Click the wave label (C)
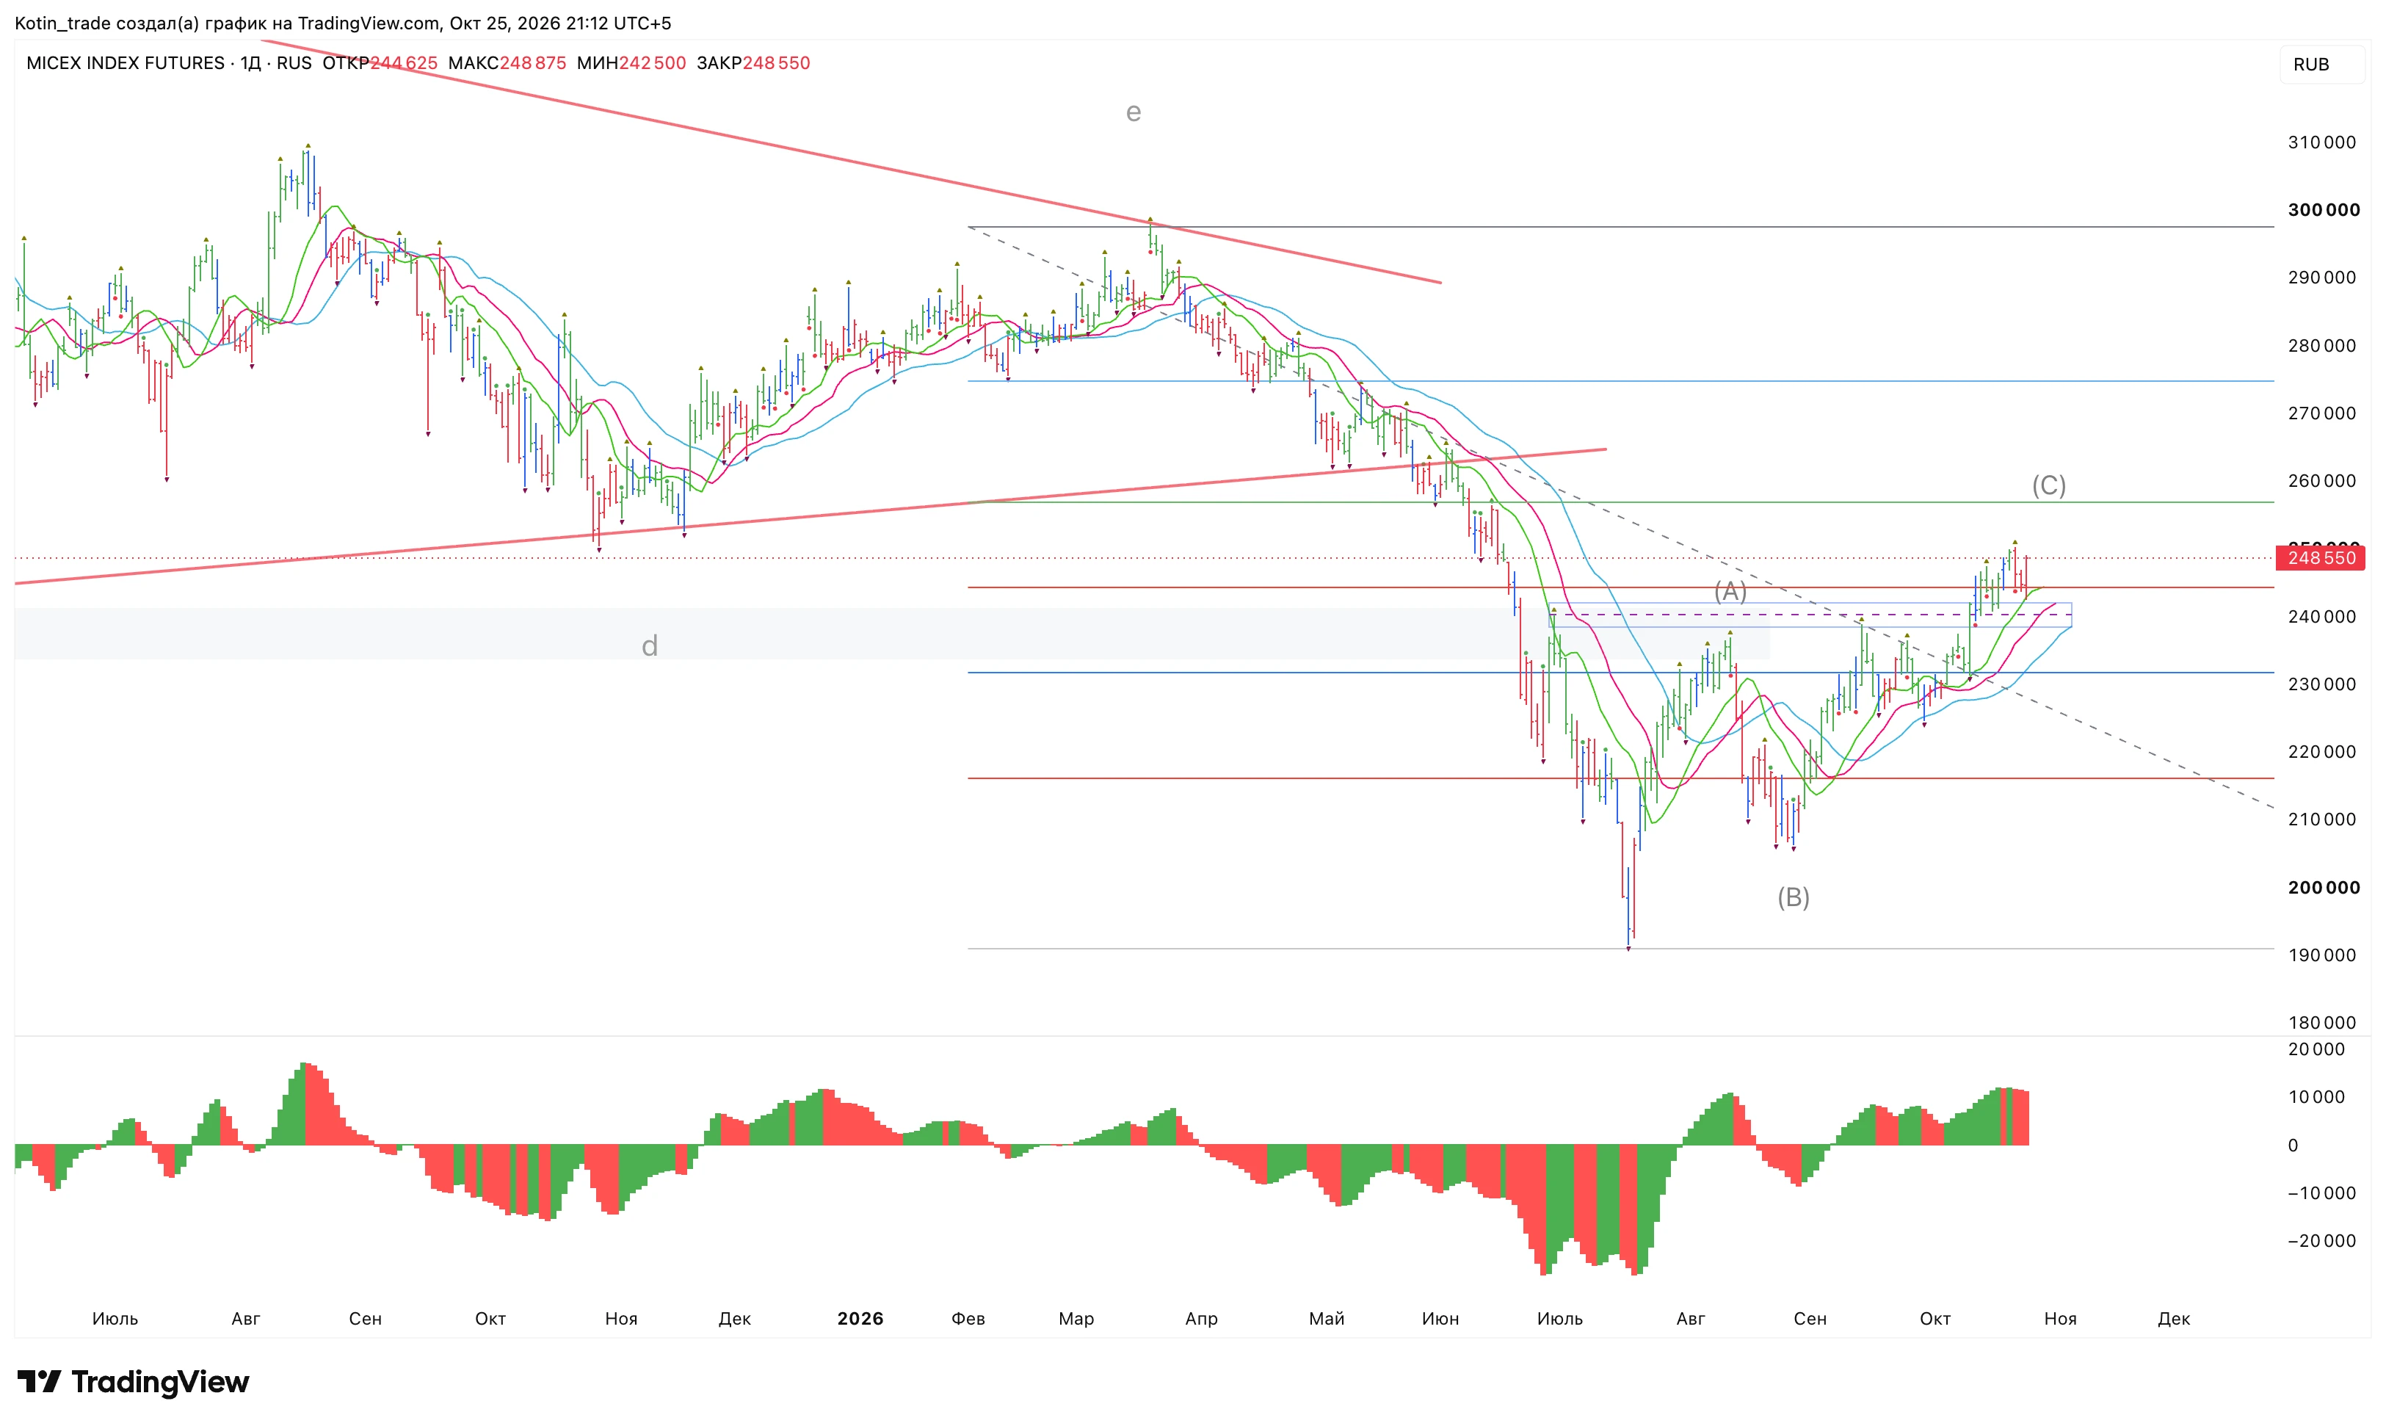This screenshot has height=1426, width=2386. 2048,485
